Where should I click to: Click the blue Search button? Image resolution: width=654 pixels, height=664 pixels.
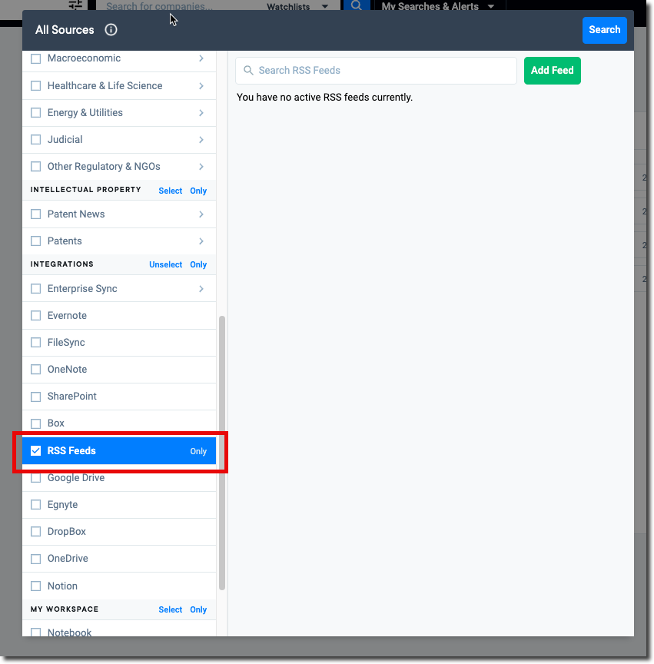(x=604, y=30)
